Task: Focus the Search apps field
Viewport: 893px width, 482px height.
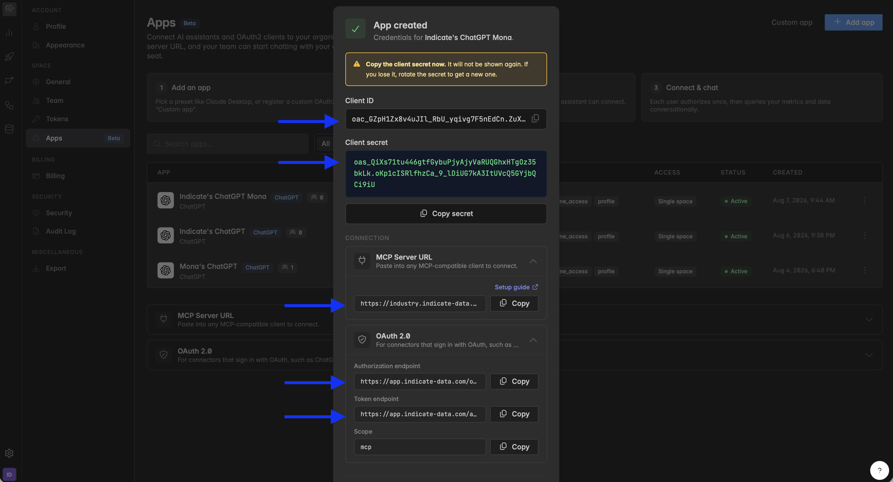Action: [x=228, y=144]
